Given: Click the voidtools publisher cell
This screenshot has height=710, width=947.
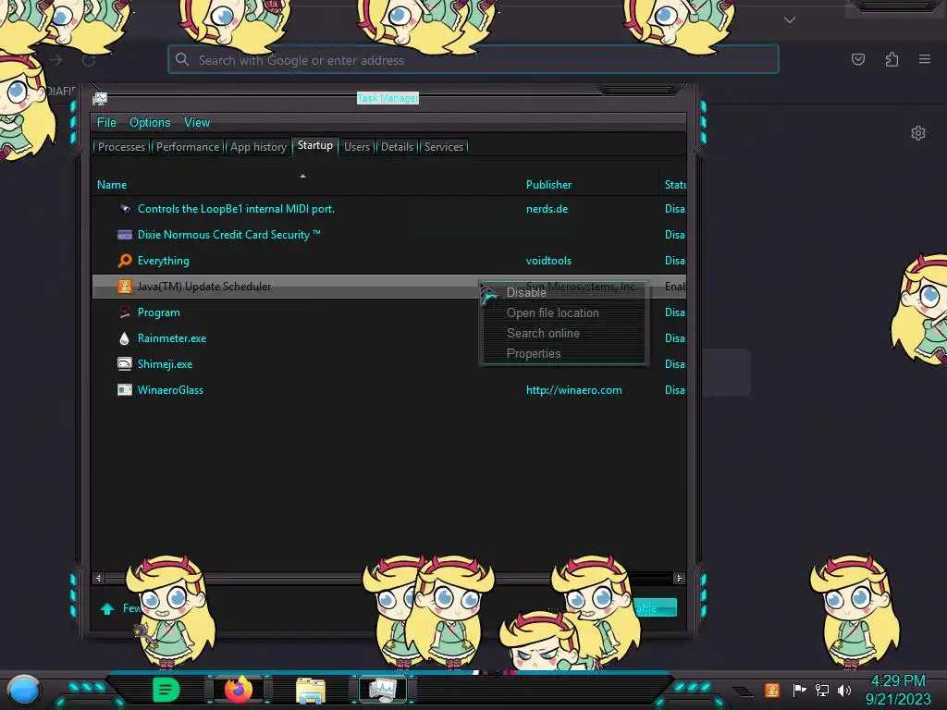Looking at the screenshot, I should coord(548,261).
